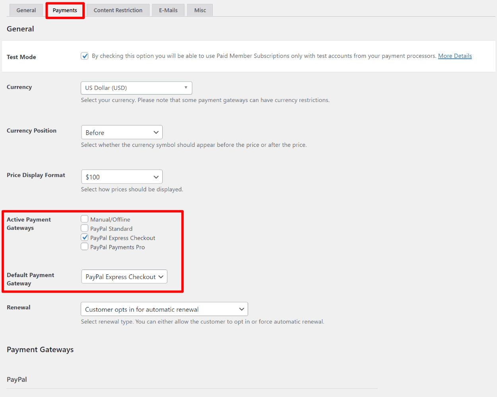Open the More Details link

click(x=455, y=56)
